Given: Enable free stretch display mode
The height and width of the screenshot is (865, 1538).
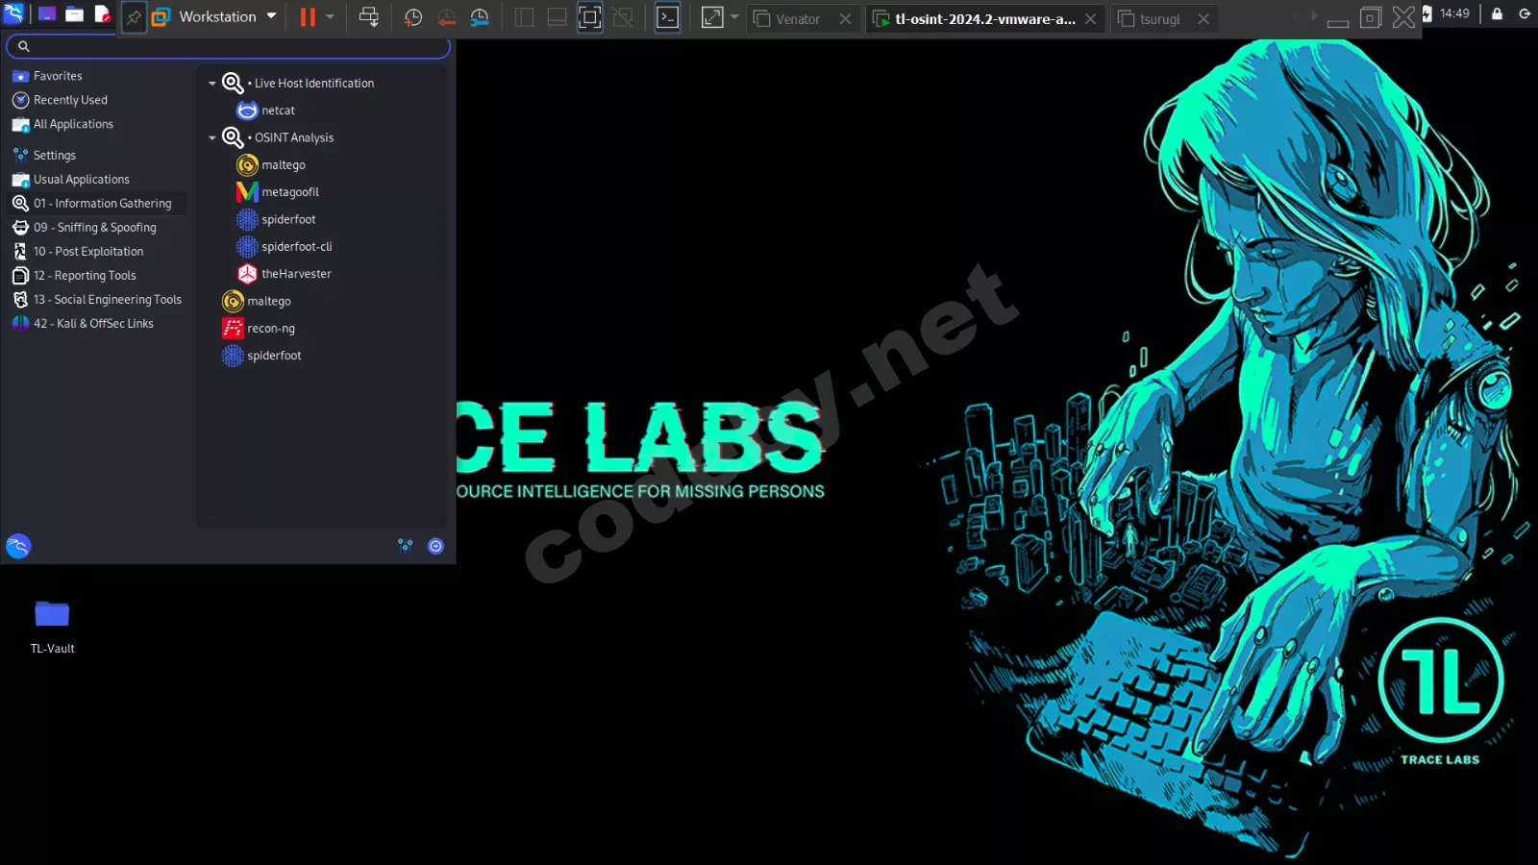Looking at the screenshot, I should pos(711,16).
